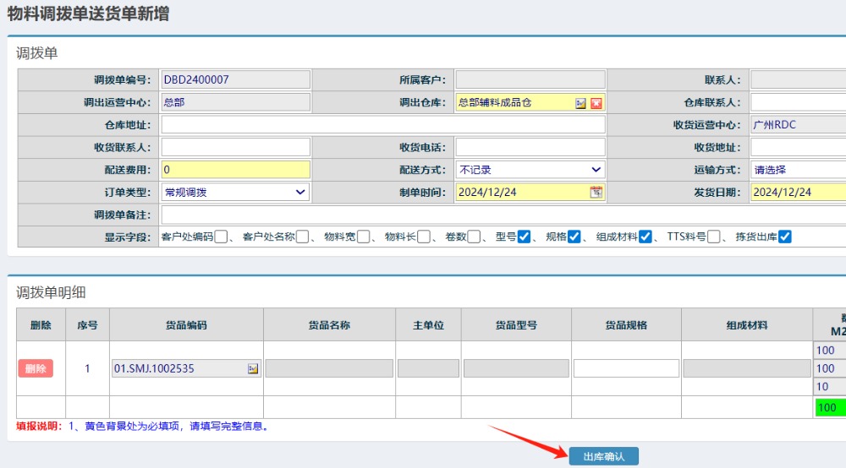
Task: Open the 订单类型 dropdown
Action: 235,193
